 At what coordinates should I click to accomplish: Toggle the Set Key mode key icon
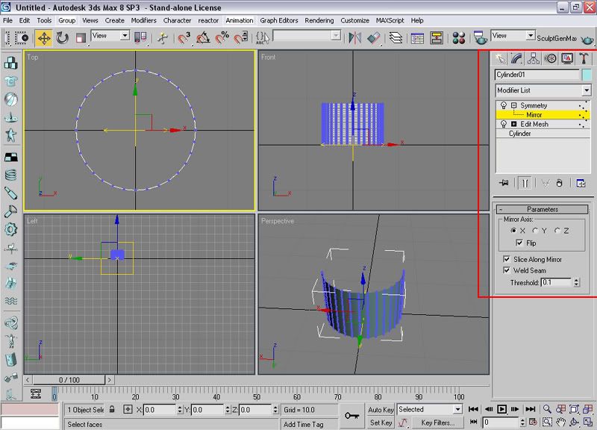[352, 416]
